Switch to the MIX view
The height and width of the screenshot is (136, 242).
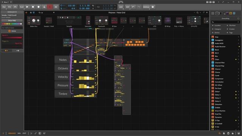pyautogui.click(x=19, y=133)
